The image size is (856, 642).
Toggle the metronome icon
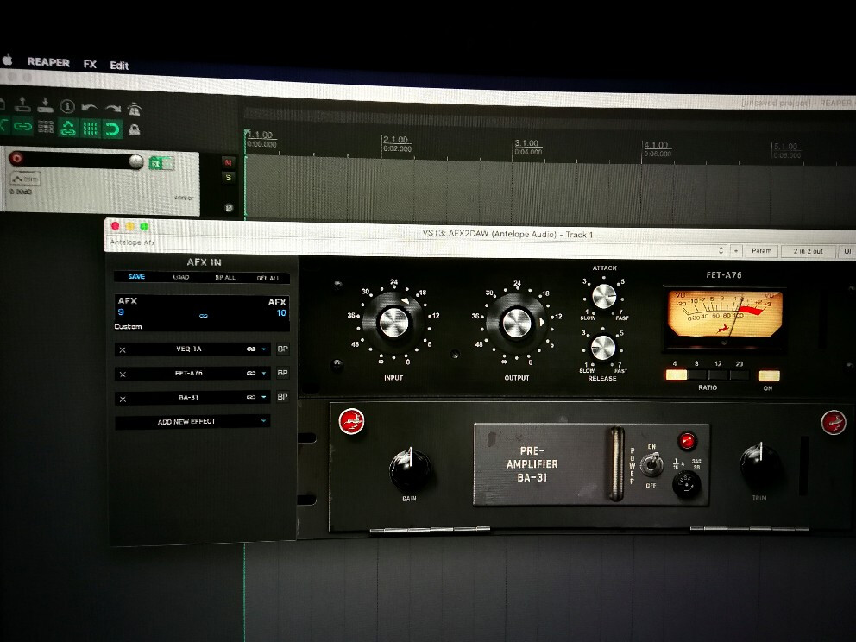click(x=135, y=110)
